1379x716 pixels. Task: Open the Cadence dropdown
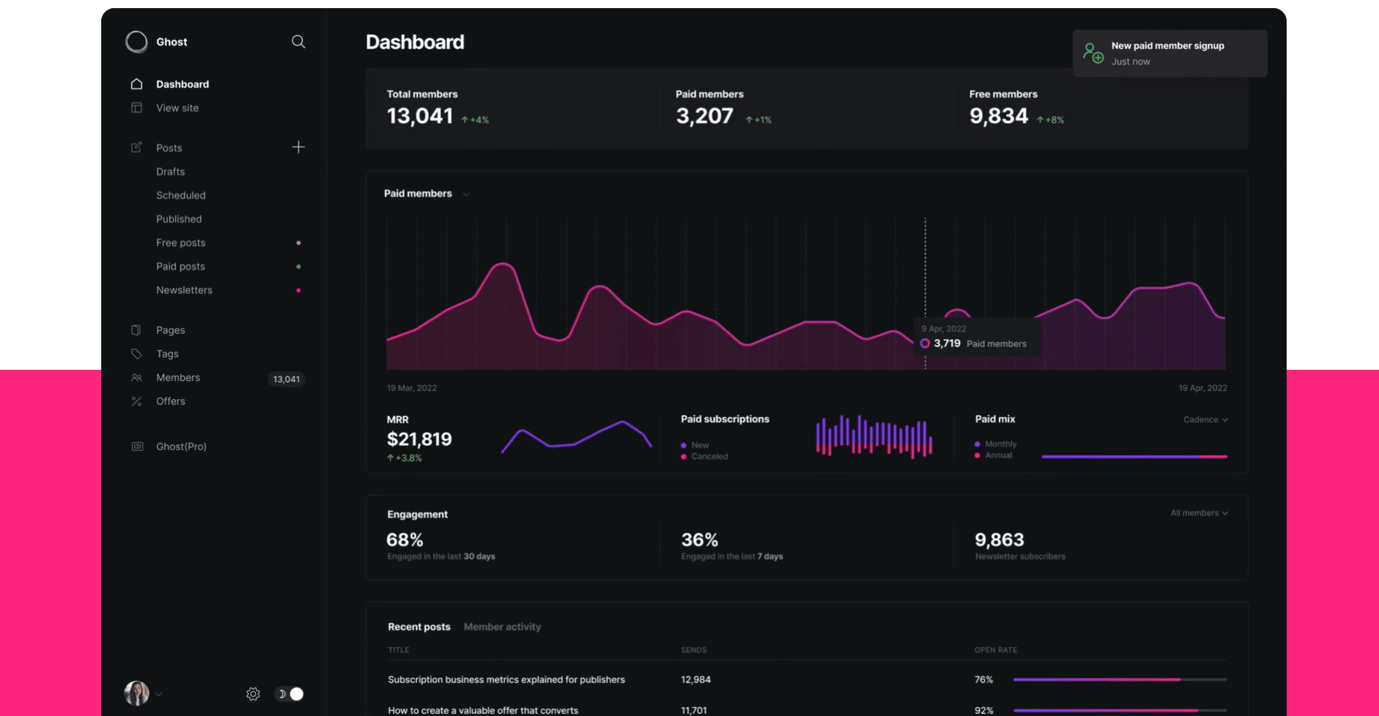[x=1205, y=419]
